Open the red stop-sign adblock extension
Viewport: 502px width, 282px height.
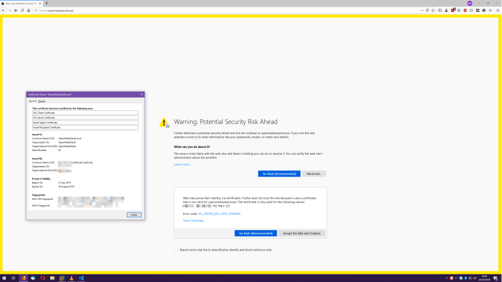[x=465, y=11]
